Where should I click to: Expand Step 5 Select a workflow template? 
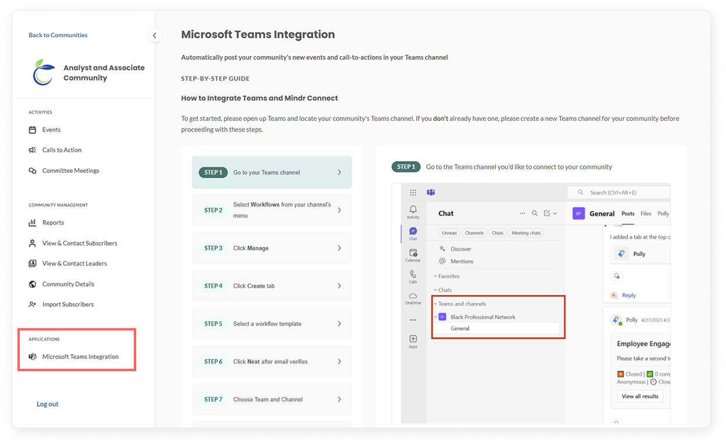click(x=271, y=323)
